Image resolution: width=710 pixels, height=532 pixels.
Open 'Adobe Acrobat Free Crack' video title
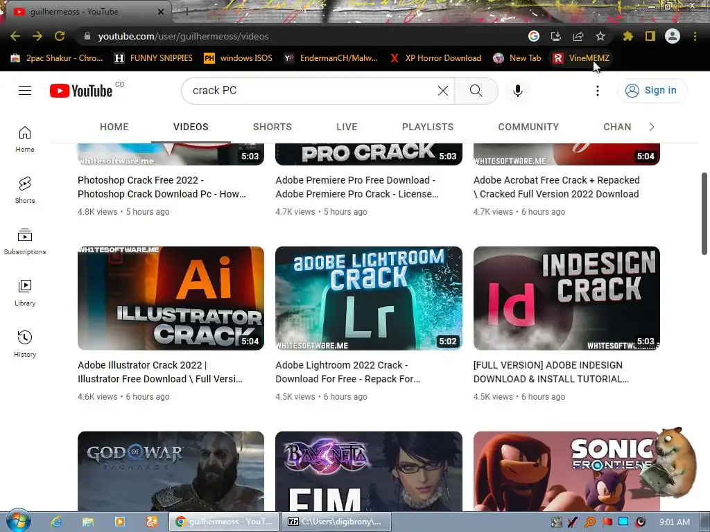[557, 187]
